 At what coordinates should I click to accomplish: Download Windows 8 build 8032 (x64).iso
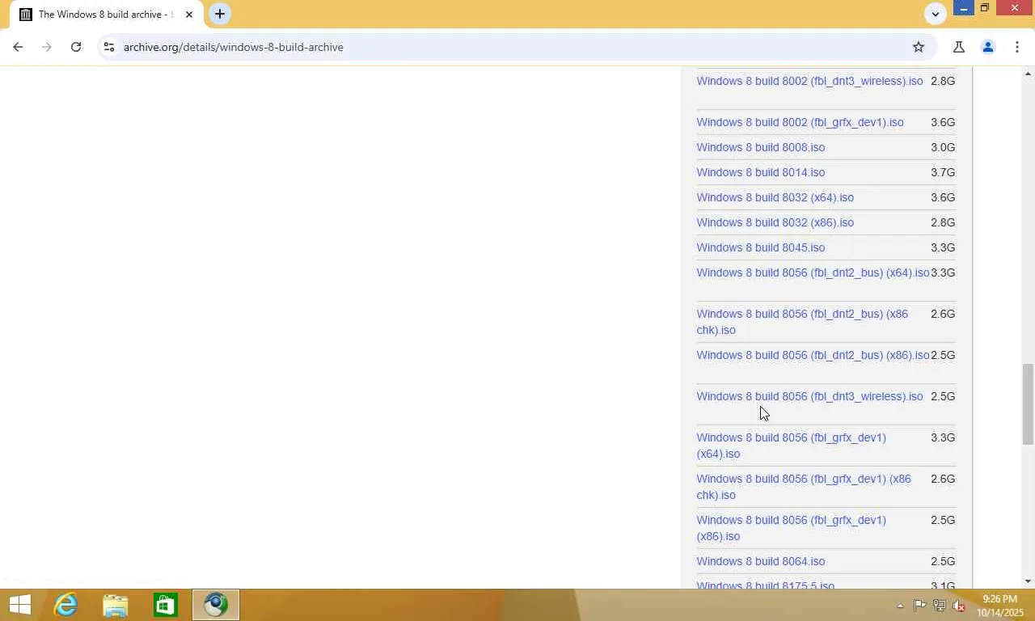click(775, 197)
